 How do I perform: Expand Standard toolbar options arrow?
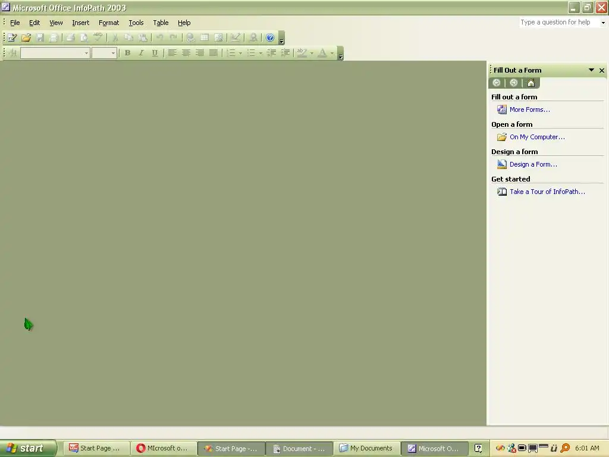point(282,38)
